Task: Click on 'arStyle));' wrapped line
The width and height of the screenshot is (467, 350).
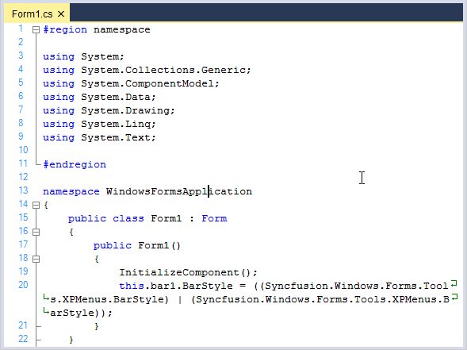Action: [x=81, y=313]
